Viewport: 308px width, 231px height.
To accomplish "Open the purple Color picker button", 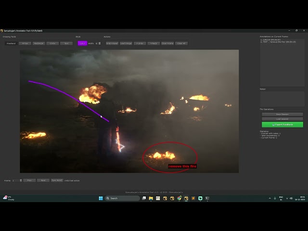I will click(x=82, y=43).
